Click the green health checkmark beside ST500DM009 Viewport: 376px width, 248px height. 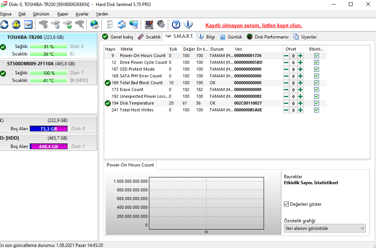pyautogui.click(x=3, y=74)
